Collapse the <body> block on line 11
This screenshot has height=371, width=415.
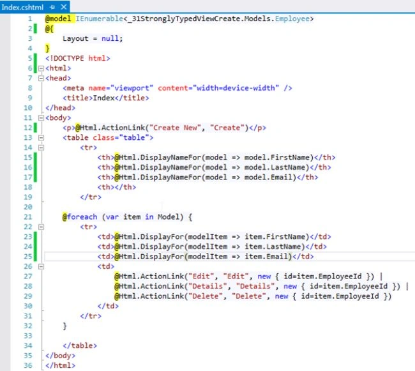pyautogui.click(x=41, y=118)
